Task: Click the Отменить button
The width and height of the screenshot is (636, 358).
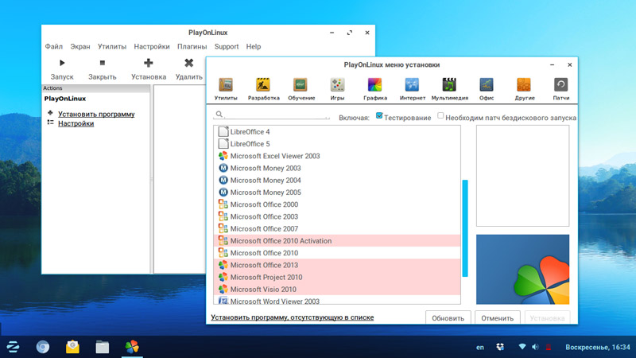Action: tap(498, 317)
